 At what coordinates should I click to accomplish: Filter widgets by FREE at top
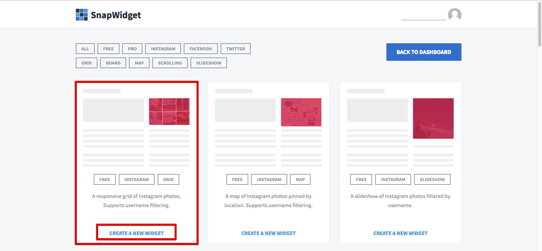tap(108, 49)
